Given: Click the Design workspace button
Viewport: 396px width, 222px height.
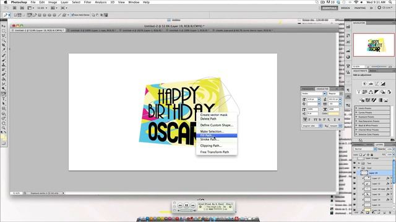Looking at the screenshot, I should click(345, 8).
